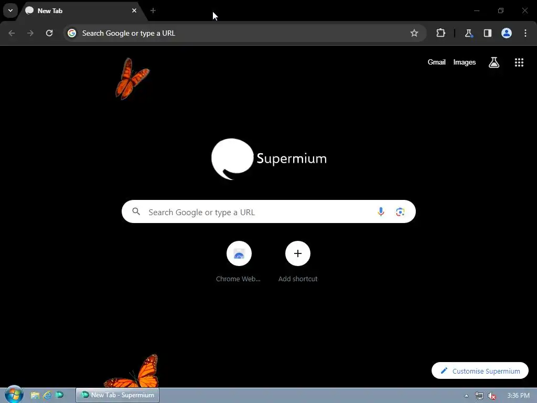Search by image with Lens icon
The image size is (537, 403).
(x=400, y=212)
